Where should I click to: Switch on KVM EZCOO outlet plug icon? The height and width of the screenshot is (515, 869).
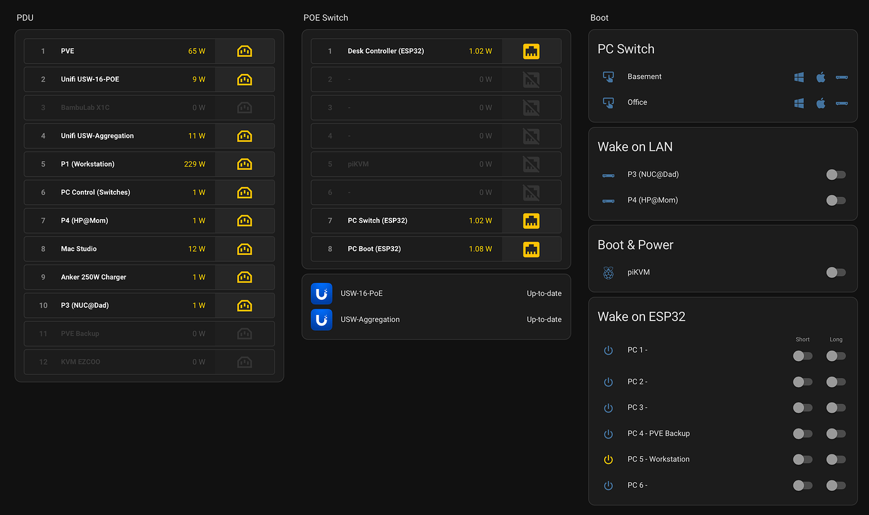245,362
